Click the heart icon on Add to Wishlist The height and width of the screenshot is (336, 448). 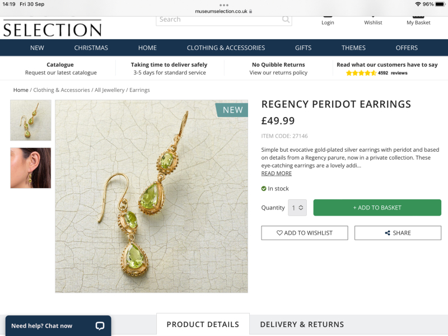[280, 232]
